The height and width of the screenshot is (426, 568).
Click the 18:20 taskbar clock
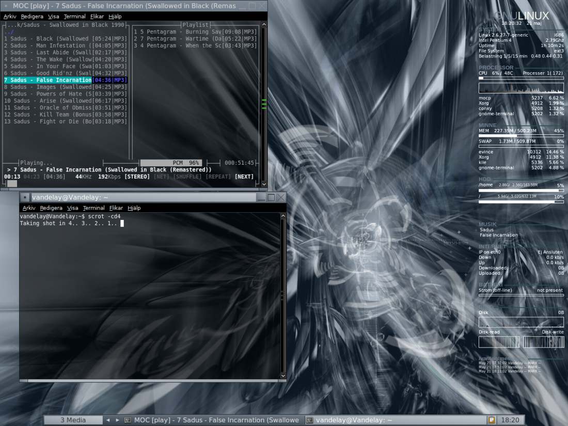pyautogui.click(x=510, y=420)
